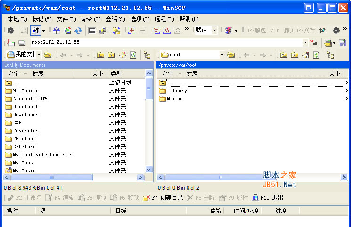Screen dimensions: 351x227
Task: Click the select files plus icon
Action: point(131,30)
